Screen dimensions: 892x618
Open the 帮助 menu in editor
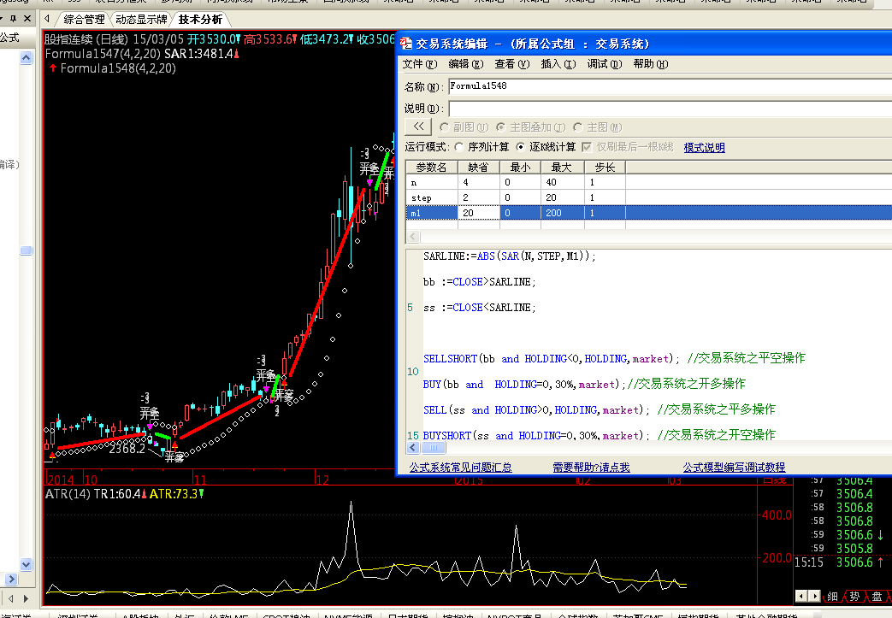pos(650,63)
